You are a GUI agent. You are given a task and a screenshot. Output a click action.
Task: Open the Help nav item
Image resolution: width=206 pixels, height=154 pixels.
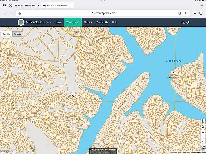pos(114,22)
